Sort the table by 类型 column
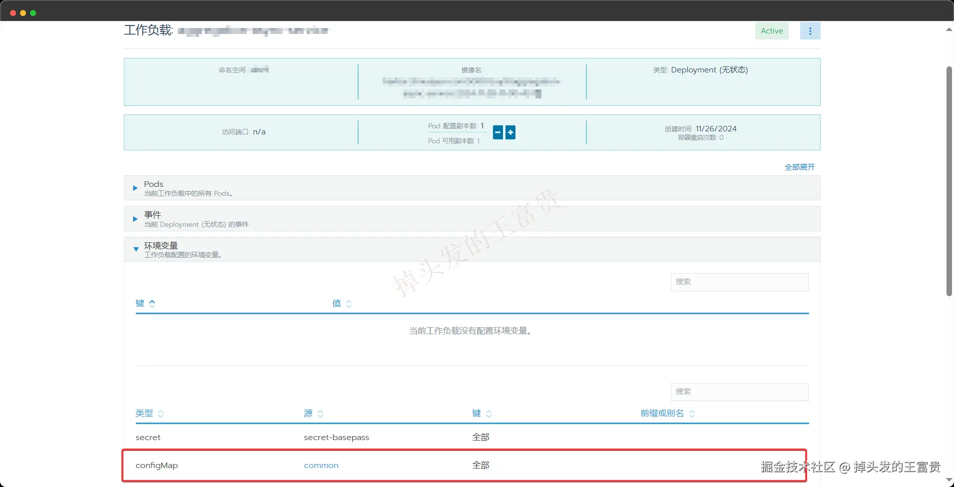 [x=150, y=413]
